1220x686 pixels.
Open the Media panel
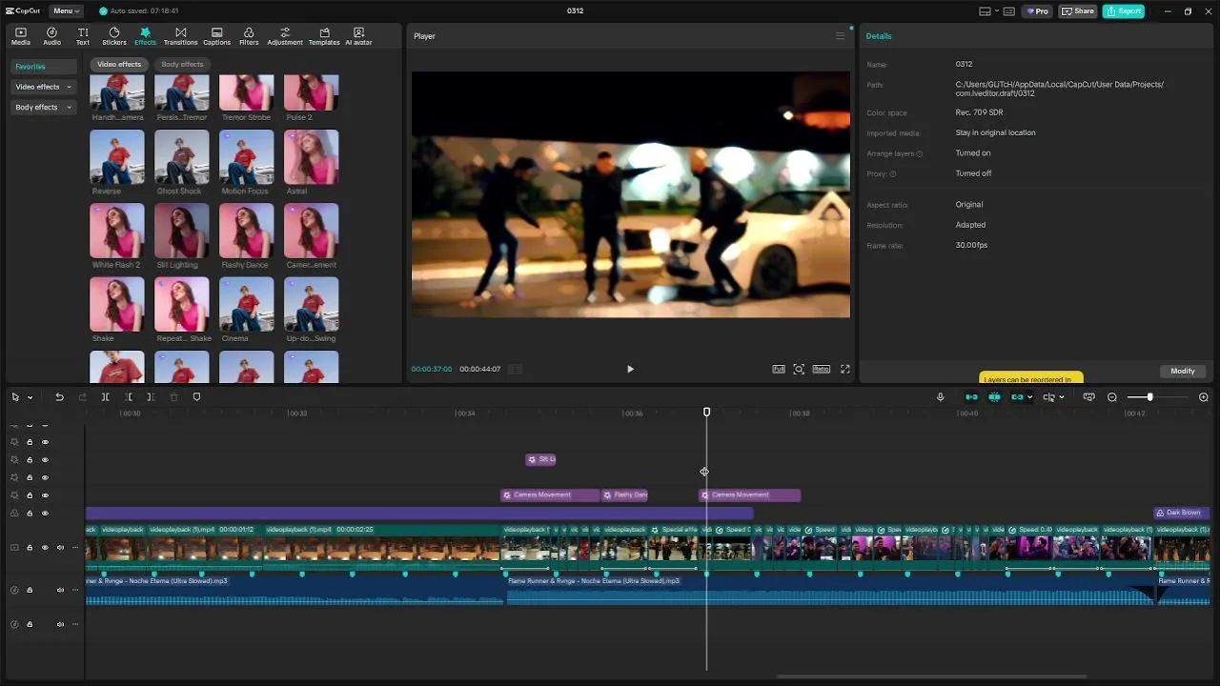pos(21,36)
